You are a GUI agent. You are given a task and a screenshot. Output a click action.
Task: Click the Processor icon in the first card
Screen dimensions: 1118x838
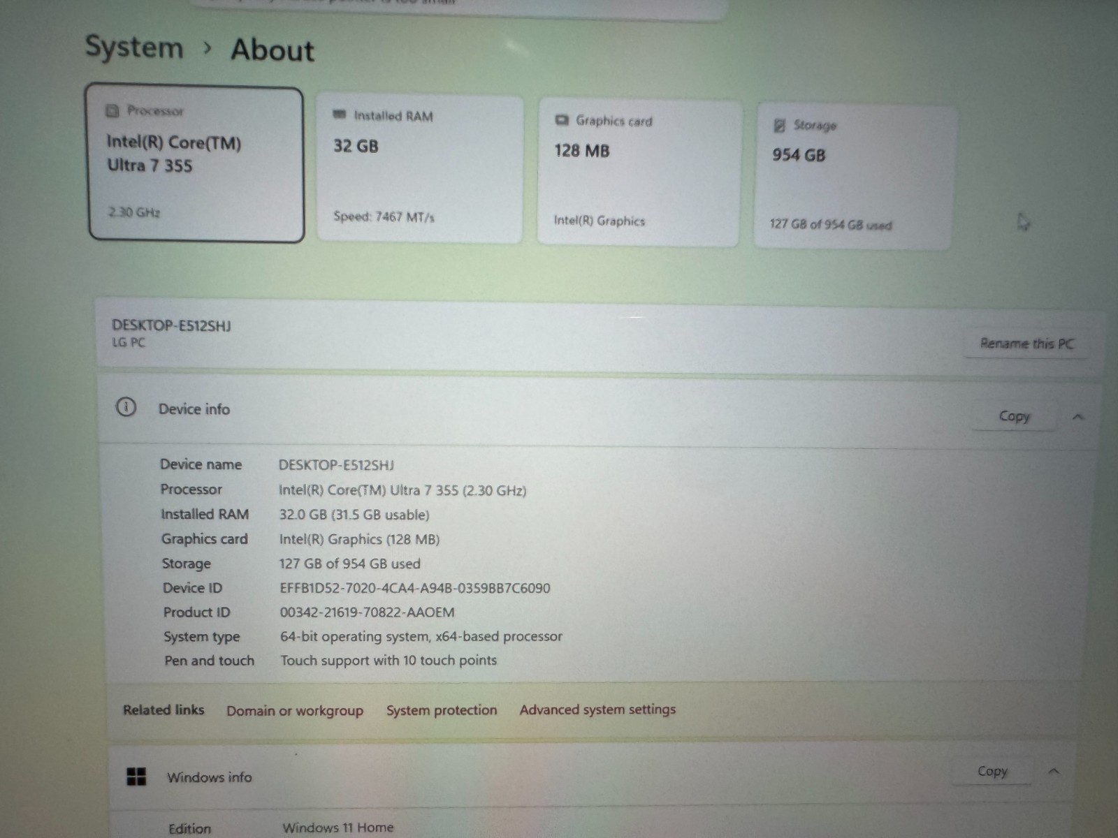click(112, 110)
